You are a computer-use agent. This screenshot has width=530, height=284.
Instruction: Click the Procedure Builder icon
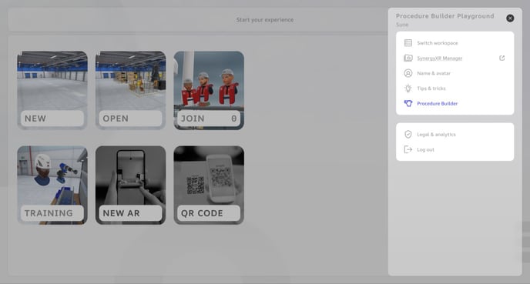408,103
